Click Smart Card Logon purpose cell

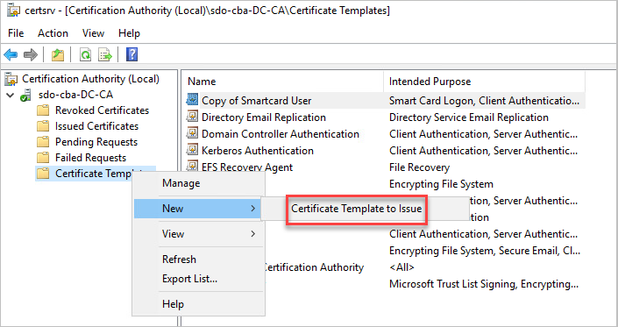[x=485, y=101]
